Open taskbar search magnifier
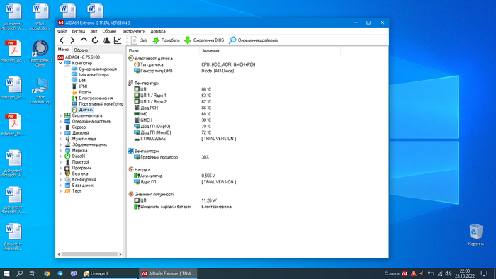Screen dimensions: 496x279 pos(20,273)
